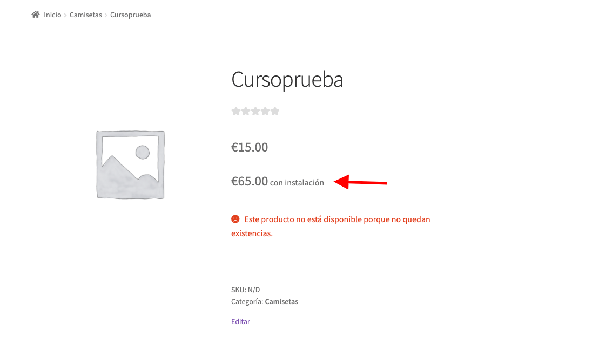
Task: Click the out-of-stock message text
Action: pyautogui.click(x=331, y=226)
